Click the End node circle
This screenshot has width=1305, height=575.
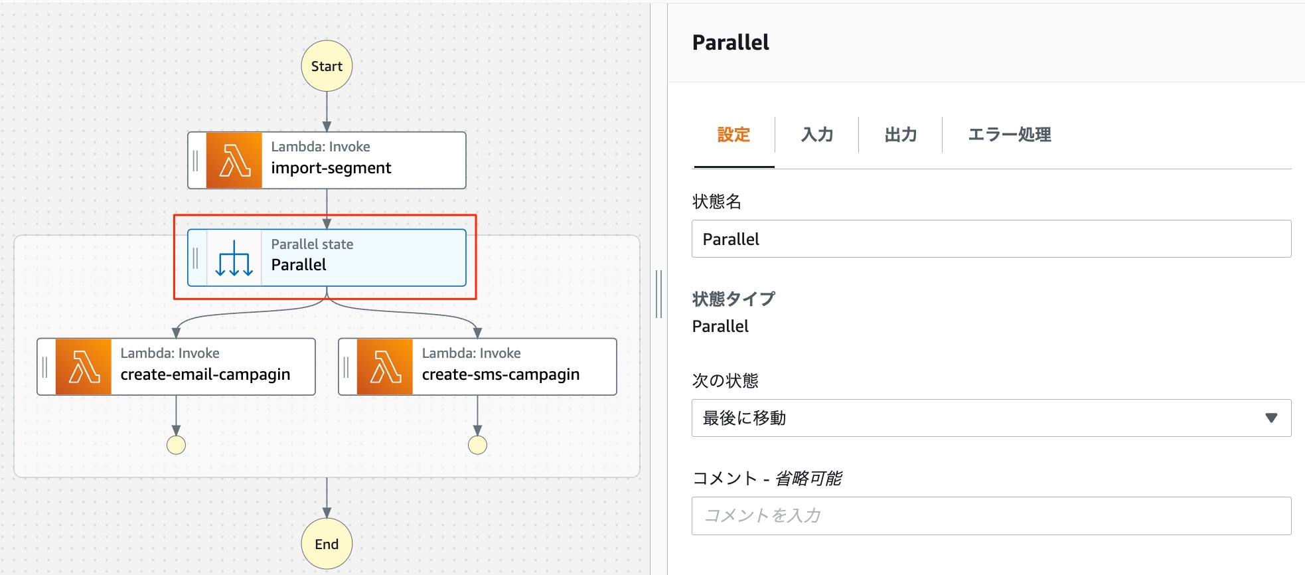(327, 544)
